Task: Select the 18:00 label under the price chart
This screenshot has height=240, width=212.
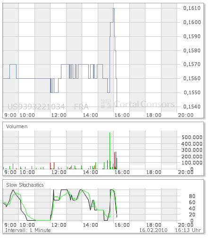Action: pyautogui.click(x=154, y=115)
